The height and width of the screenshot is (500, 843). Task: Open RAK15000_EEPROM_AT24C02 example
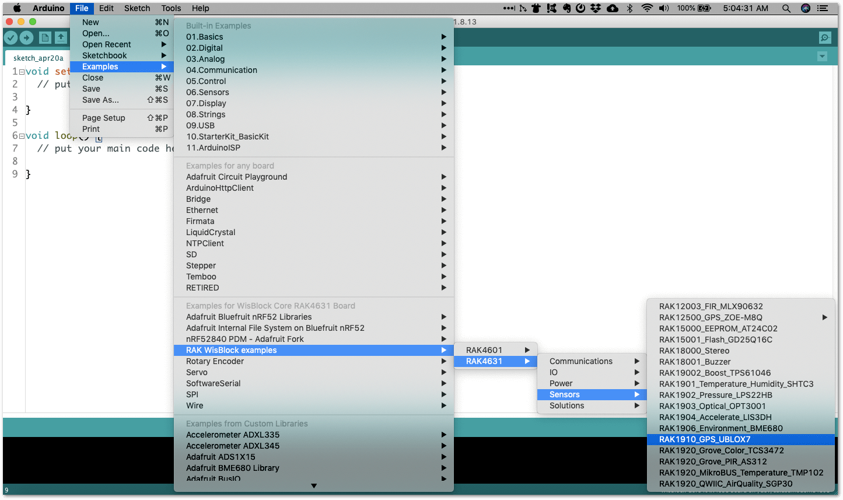coord(741,328)
